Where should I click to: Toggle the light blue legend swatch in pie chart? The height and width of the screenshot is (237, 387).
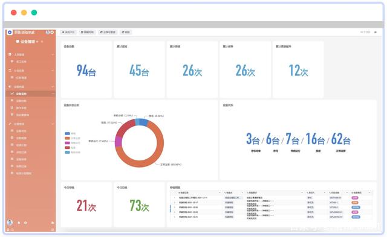(67, 153)
